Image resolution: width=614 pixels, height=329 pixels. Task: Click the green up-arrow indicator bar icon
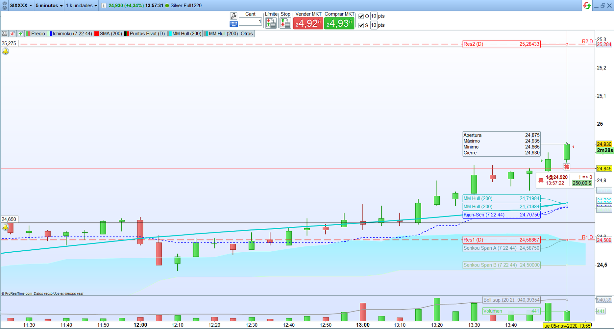20,34
